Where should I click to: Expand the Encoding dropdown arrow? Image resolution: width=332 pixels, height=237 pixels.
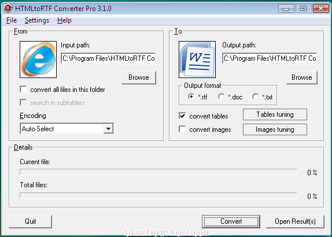pyautogui.click(x=108, y=128)
